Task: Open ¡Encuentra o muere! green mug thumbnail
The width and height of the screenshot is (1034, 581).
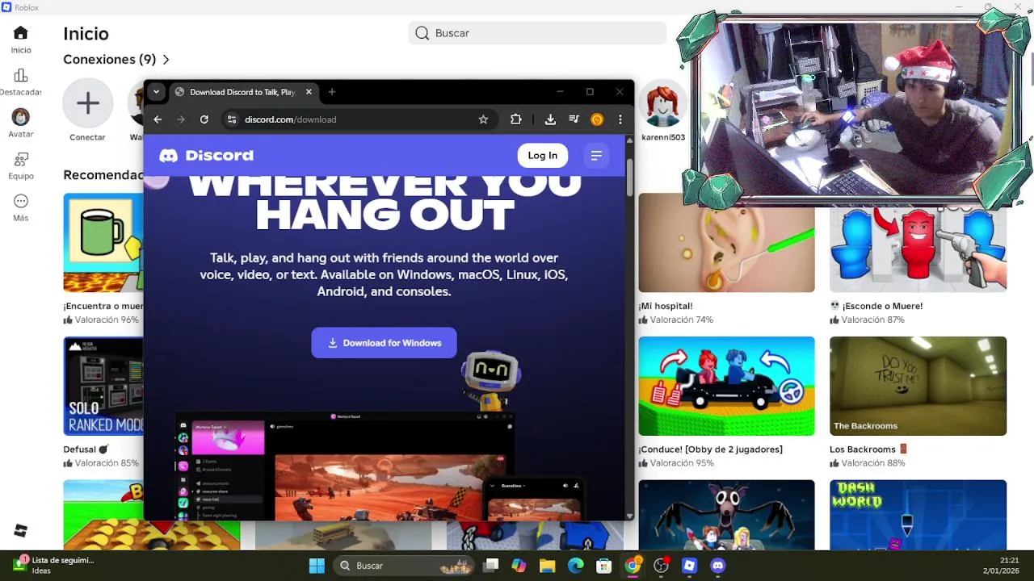Action: coord(103,243)
